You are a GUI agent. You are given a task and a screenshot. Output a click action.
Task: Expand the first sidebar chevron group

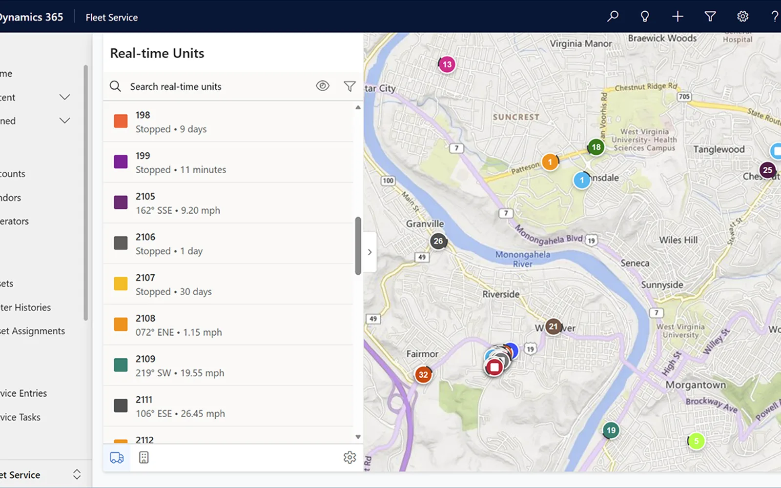(64, 97)
